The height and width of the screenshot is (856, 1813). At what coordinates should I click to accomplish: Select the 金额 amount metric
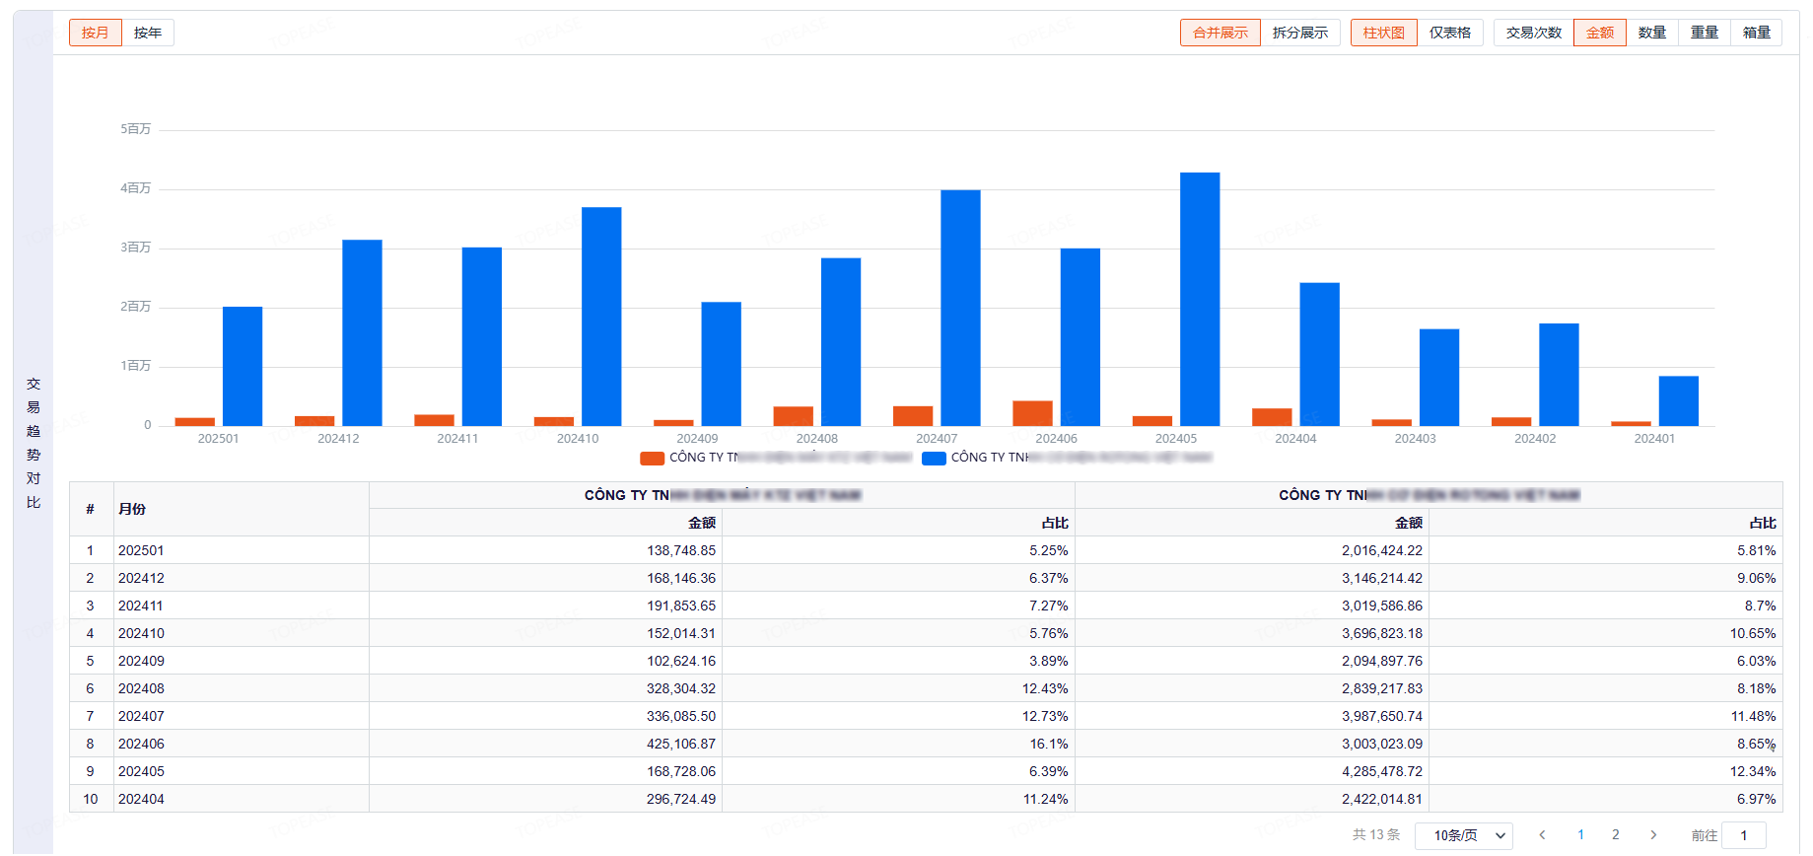1599,33
